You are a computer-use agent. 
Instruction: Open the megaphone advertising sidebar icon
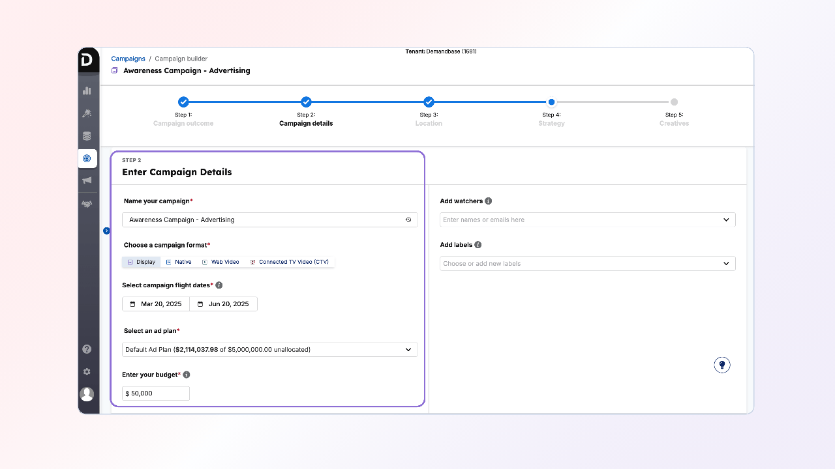click(87, 180)
